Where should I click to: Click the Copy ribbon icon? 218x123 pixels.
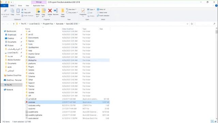pyautogui.click(x=12, y=12)
